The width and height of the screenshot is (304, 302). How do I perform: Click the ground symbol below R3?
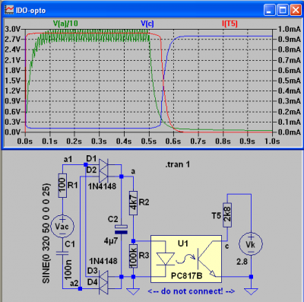134,291
